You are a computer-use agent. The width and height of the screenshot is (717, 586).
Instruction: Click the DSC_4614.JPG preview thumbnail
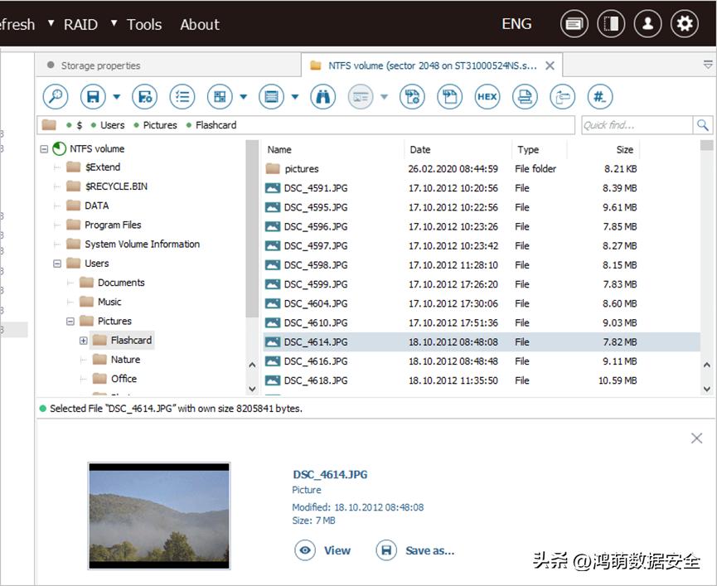point(158,516)
